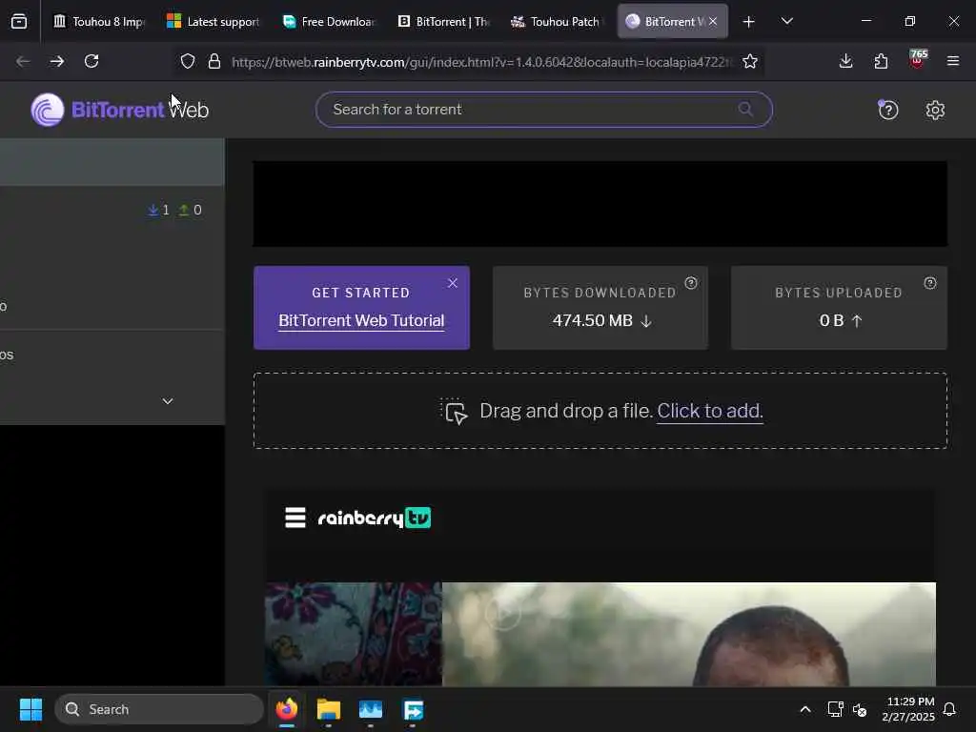The width and height of the screenshot is (976, 732).
Task: Click the drag and drop file icon
Action: (x=455, y=412)
